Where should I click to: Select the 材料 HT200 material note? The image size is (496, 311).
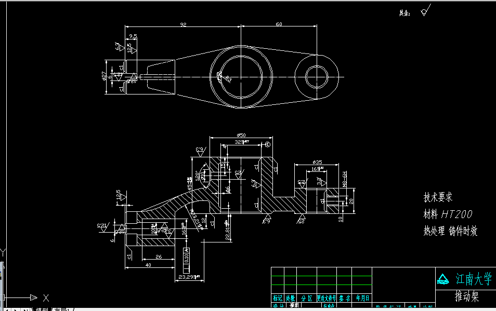(x=448, y=214)
